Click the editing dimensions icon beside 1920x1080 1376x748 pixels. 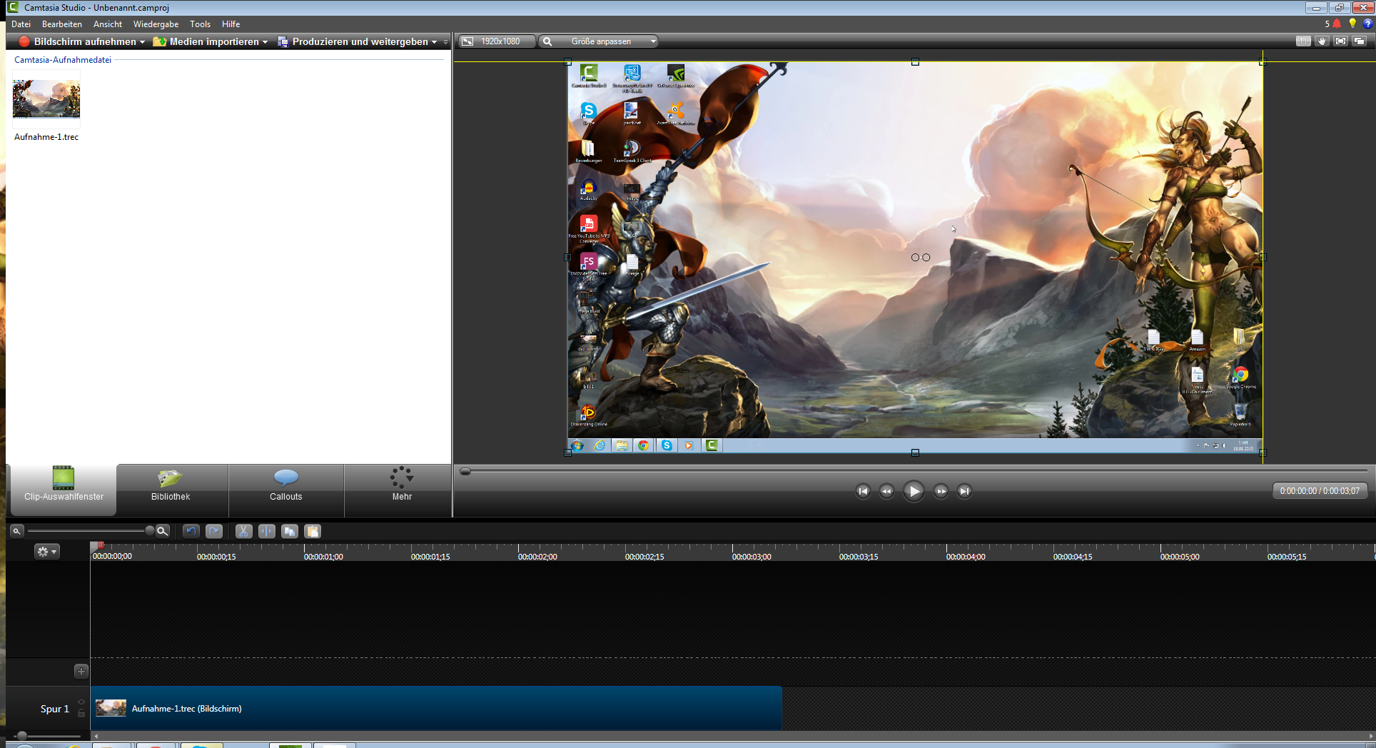pyautogui.click(x=467, y=41)
